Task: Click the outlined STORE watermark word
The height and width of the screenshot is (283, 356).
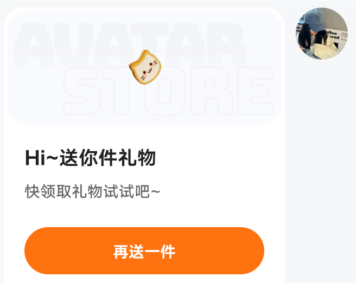Action: [168, 91]
